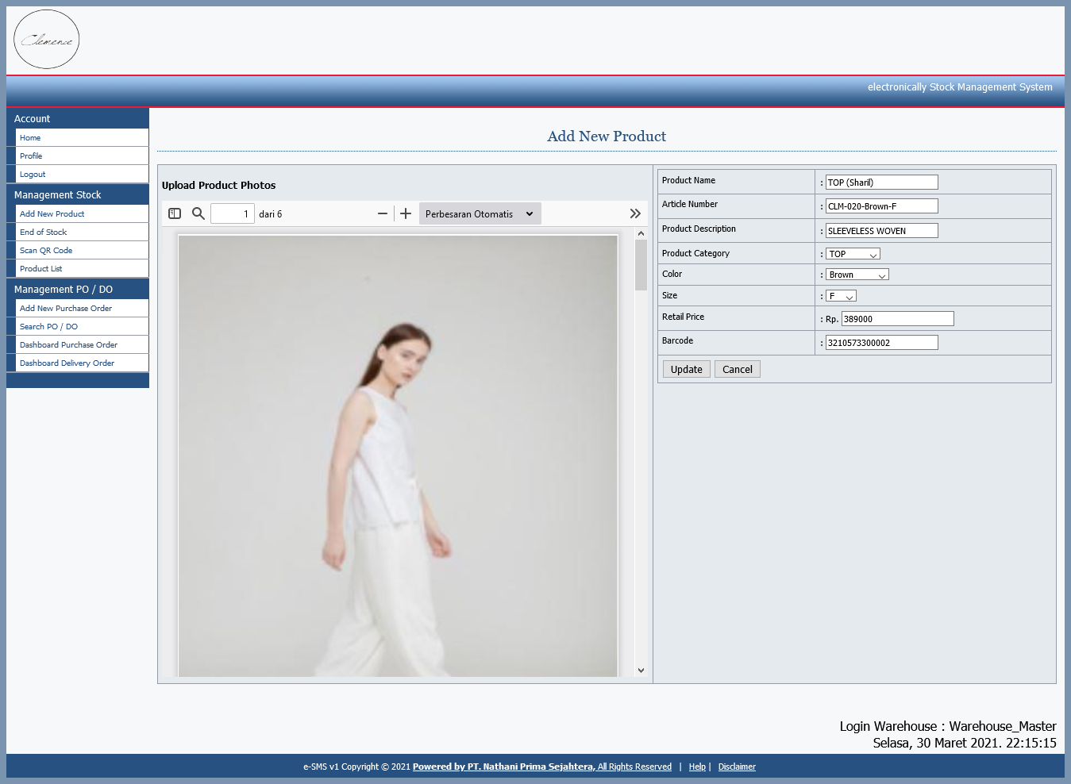
Task: Toggle the PDF viewer sidebar icon
Action: (x=175, y=213)
